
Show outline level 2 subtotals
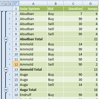6,4
